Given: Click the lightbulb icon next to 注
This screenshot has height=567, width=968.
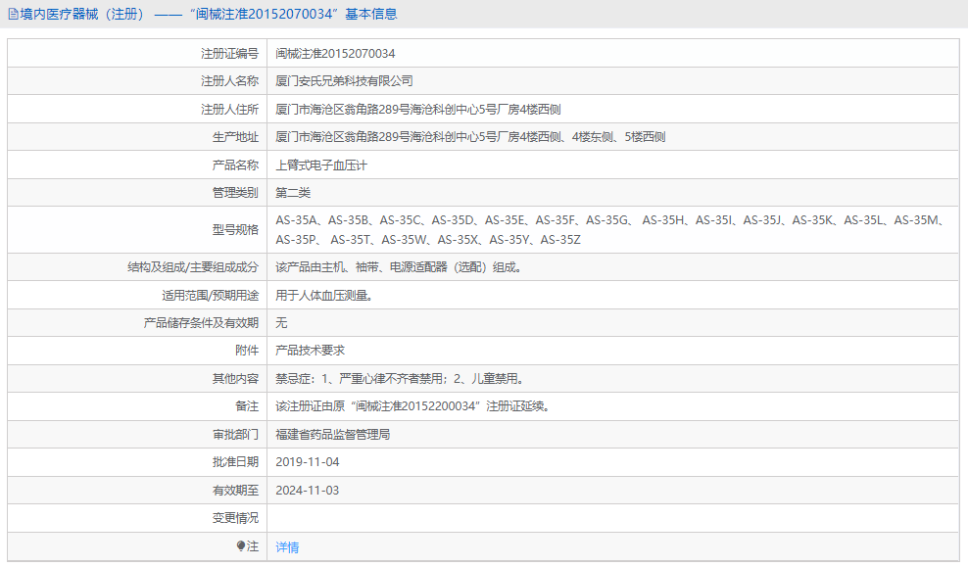Looking at the screenshot, I should click(241, 546).
